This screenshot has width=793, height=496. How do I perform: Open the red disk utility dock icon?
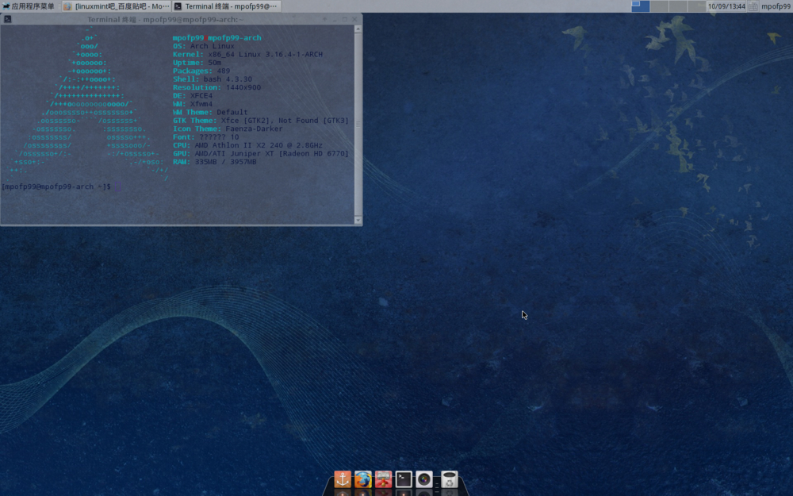pyautogui.click(x=384, y=479)
